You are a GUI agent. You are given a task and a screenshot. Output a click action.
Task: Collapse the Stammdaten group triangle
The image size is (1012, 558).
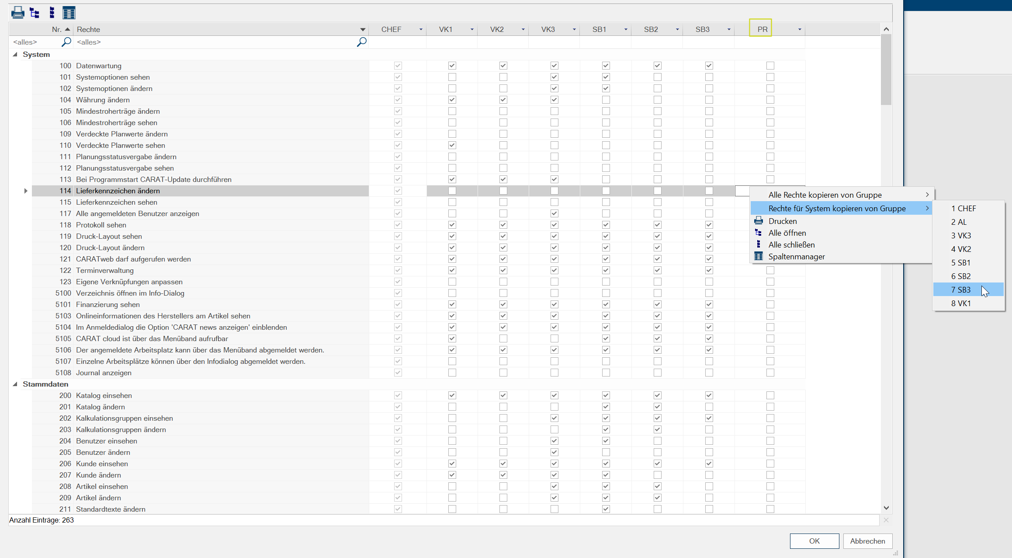(x=15, y=384)
